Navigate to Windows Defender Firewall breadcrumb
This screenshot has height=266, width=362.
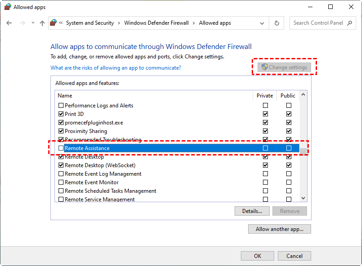[x=156, y=23]
